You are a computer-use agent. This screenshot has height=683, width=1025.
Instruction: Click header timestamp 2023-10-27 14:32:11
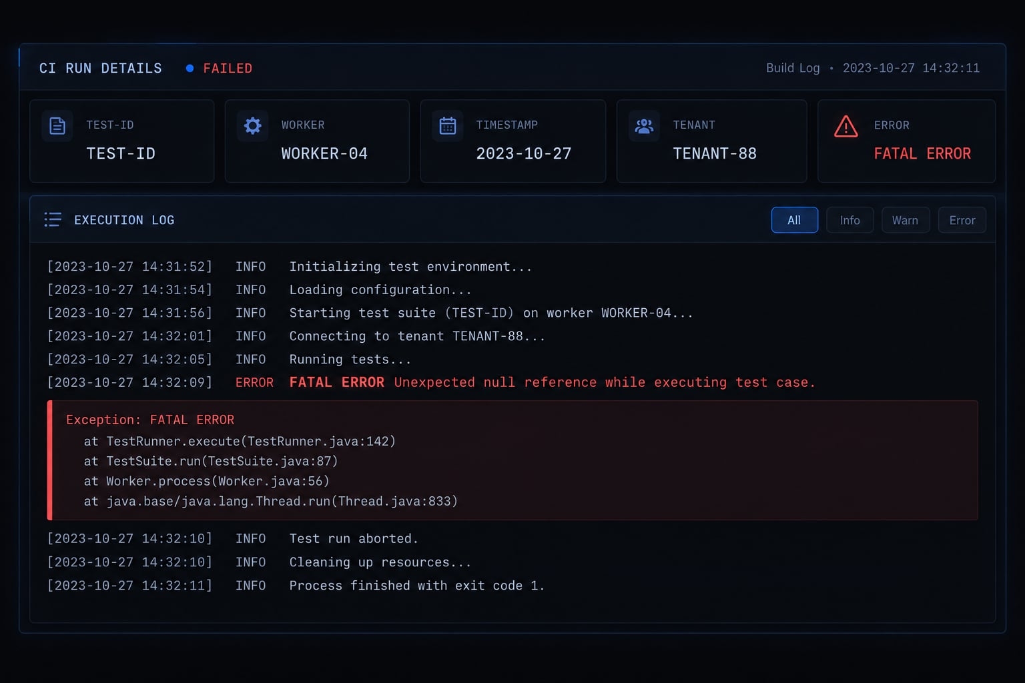(911, 68)
